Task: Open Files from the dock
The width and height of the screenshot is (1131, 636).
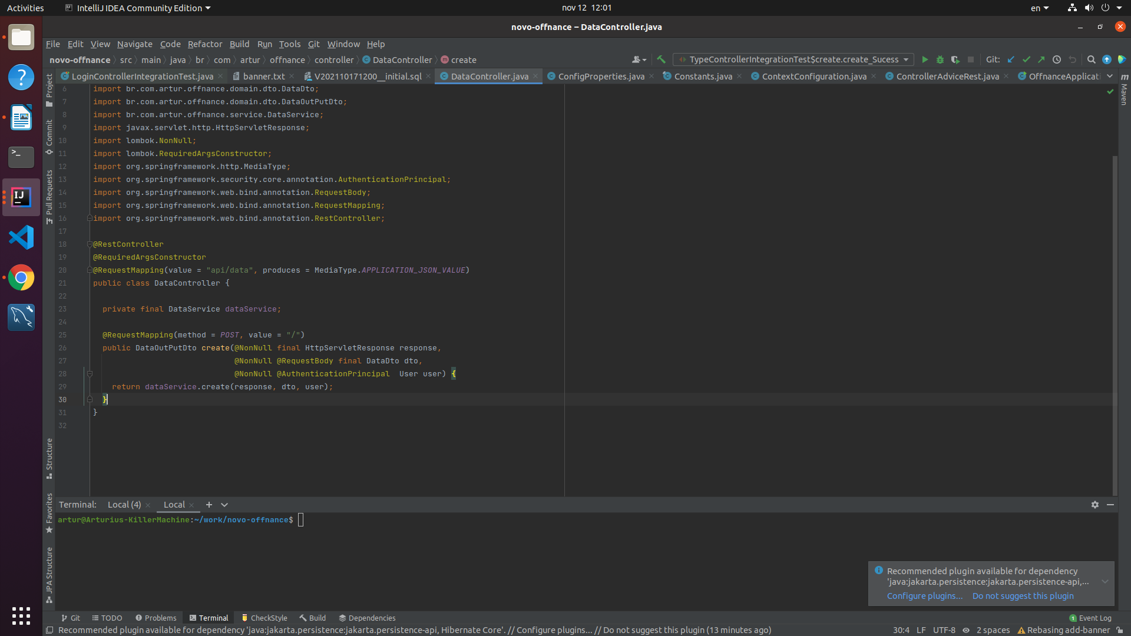Action: 21,37
